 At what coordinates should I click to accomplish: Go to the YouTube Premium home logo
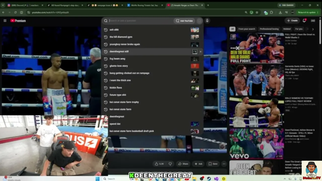click(x=18, y=21)
